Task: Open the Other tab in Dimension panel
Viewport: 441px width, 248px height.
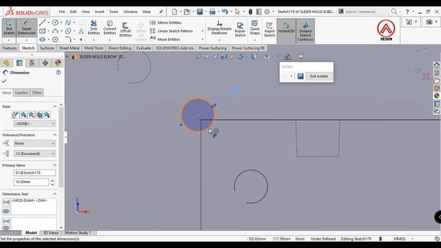Action: coord(37,92)
